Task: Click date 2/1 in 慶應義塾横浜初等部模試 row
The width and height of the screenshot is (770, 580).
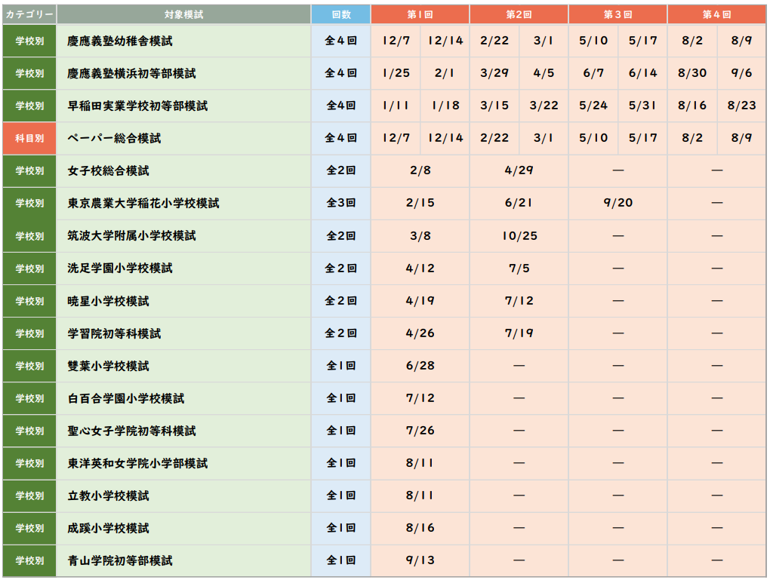Action: 445,73
